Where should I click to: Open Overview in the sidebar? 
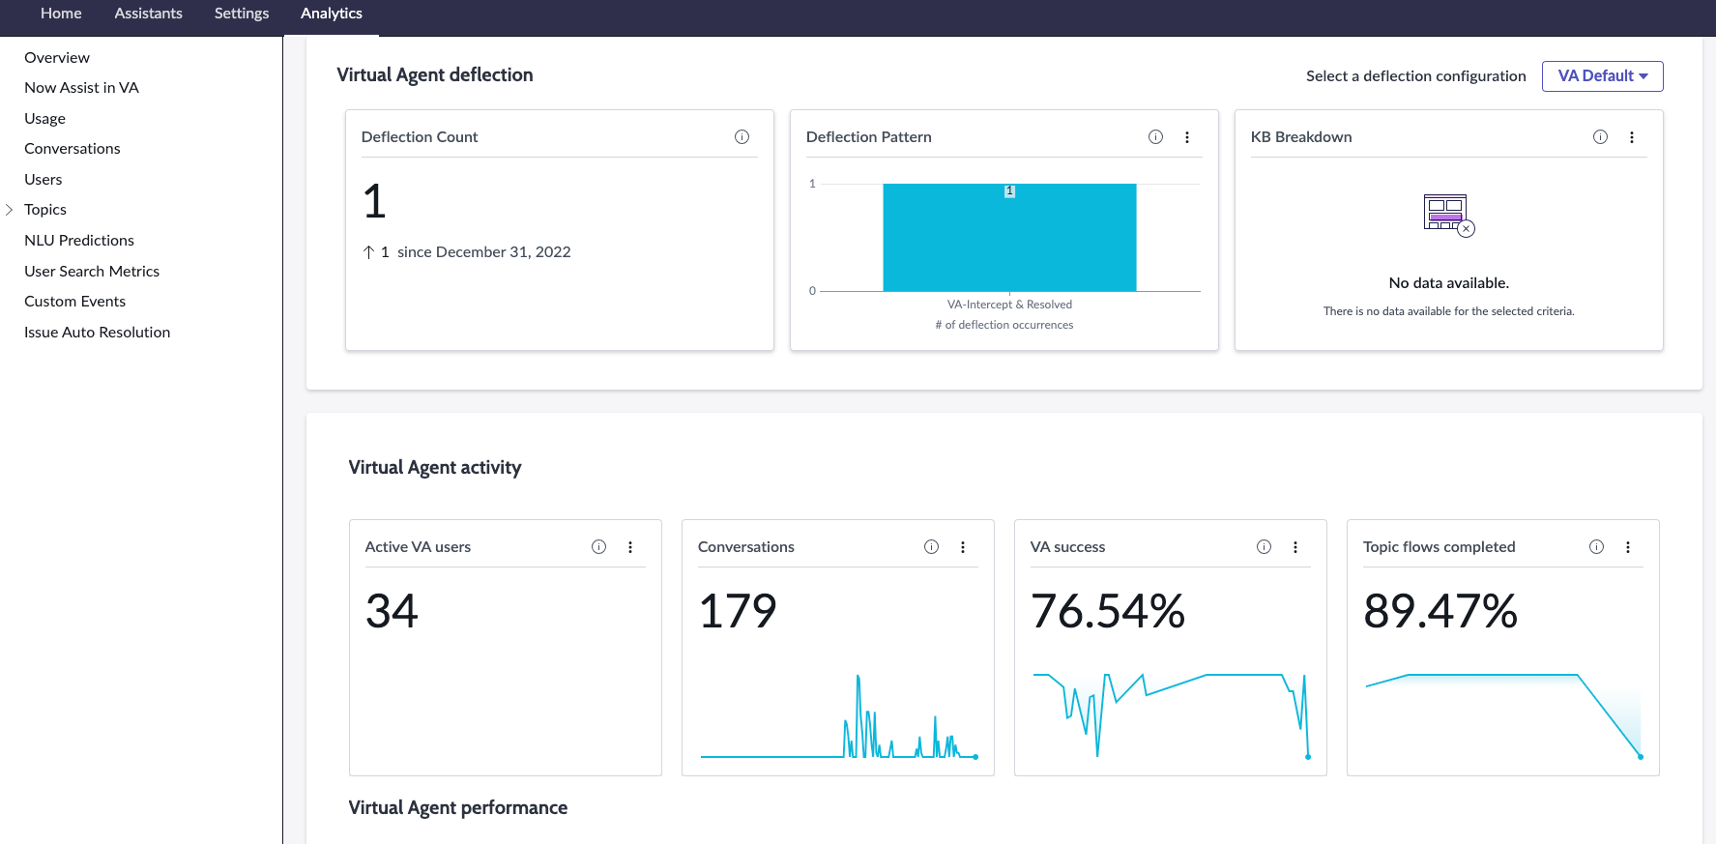click(x=57, y=58)
